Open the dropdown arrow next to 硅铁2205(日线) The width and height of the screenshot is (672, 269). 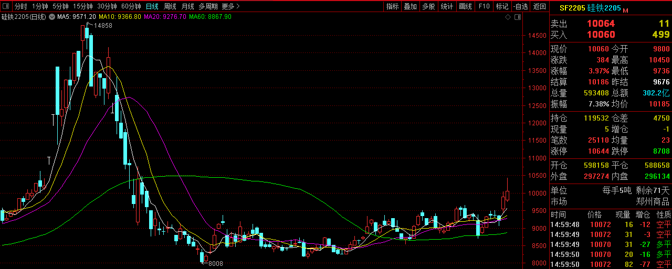[51, 17]
